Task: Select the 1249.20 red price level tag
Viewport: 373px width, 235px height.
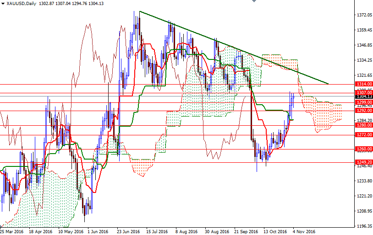Action: (x=363, y=162)
